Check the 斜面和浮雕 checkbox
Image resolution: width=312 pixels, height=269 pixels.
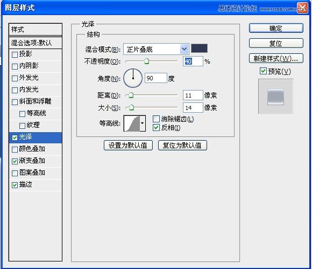pos(15,102)
